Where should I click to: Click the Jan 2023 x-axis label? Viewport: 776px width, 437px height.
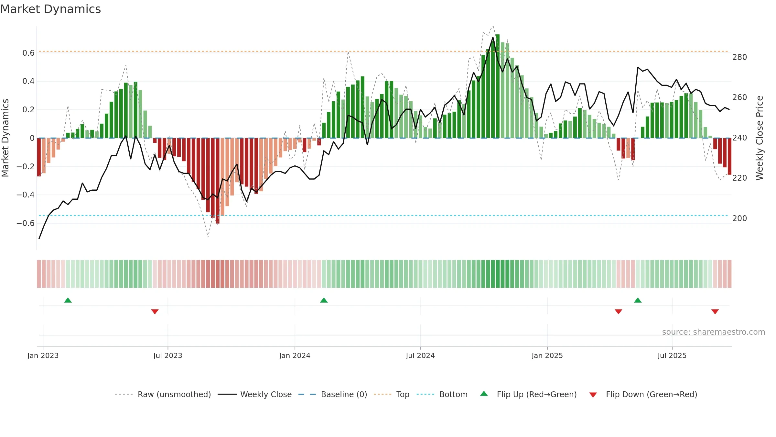(x=43, y=355)
